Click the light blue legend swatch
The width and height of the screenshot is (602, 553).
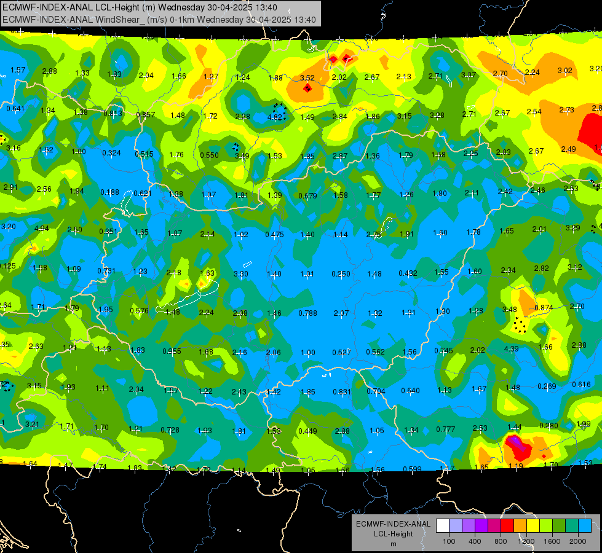pos(585,526)
